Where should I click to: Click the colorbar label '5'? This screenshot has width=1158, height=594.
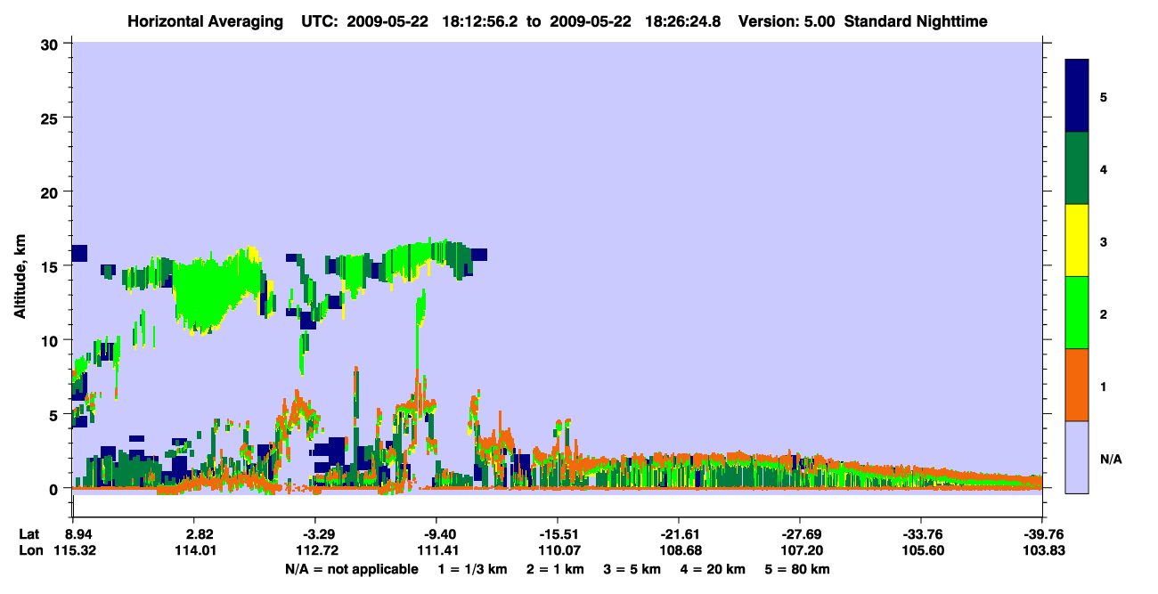pyautogui.click(x=1104, y=96)
